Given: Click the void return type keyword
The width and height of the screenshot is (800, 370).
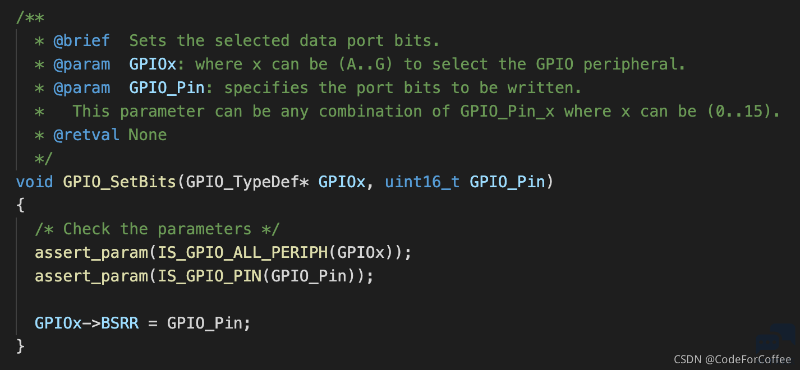Looking at the screenshot, I should (x=35, y=182).
